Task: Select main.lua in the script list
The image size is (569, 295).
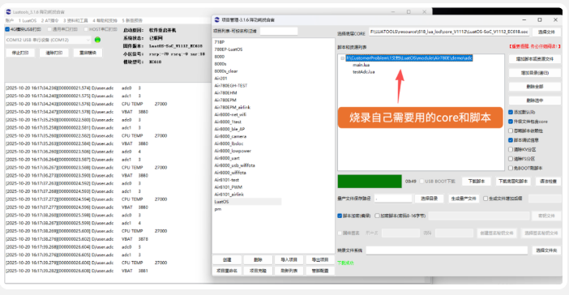Action: (x=361, y=65)
